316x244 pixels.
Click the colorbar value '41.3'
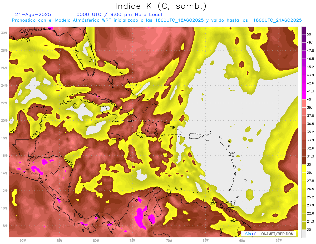click(310, 91)
